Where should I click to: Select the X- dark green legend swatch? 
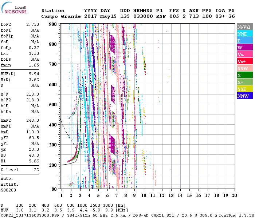[244, 75]
